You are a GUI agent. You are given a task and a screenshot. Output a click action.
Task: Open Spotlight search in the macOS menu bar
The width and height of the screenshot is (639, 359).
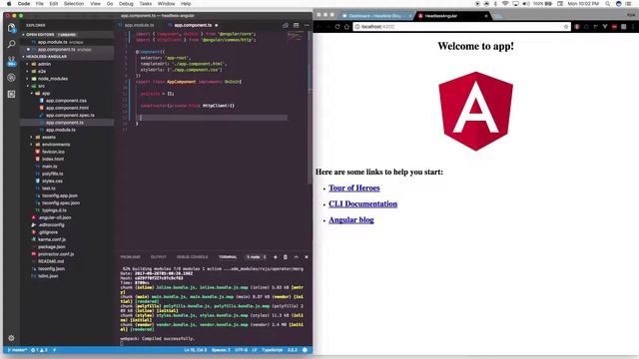pyautogui.click(x=608, y=4)
